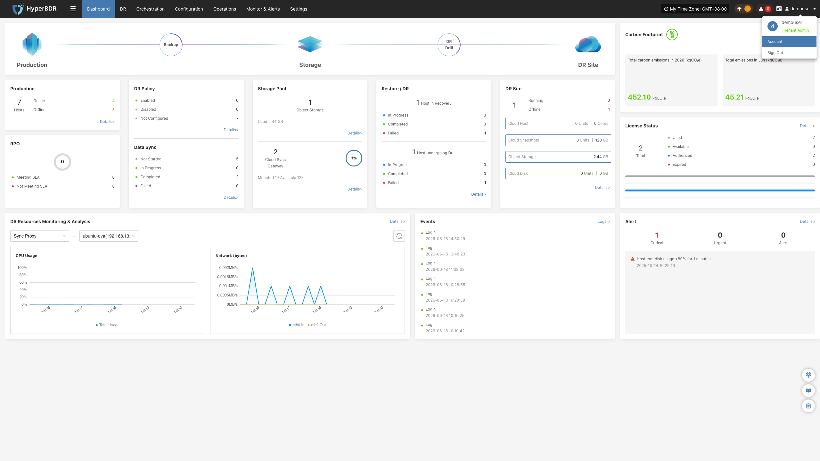Click the clock icon in the time zone box

666,9
